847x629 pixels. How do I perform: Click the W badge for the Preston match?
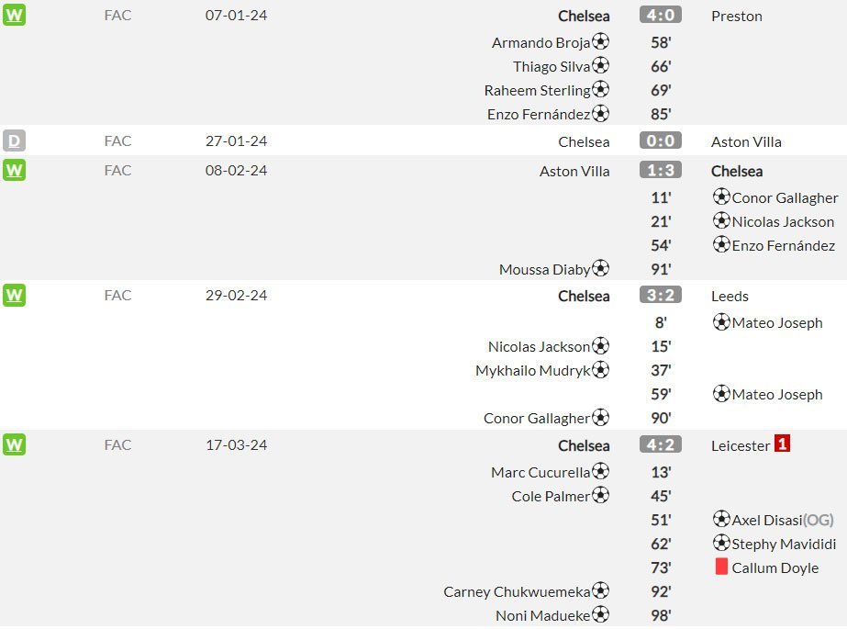point(14,15)
